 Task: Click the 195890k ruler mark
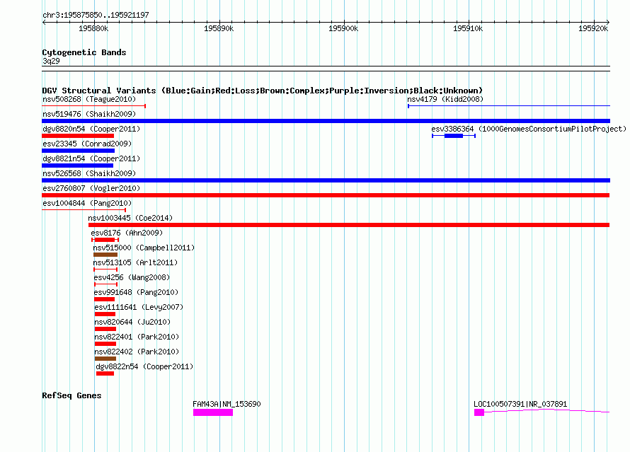(219, 28)
